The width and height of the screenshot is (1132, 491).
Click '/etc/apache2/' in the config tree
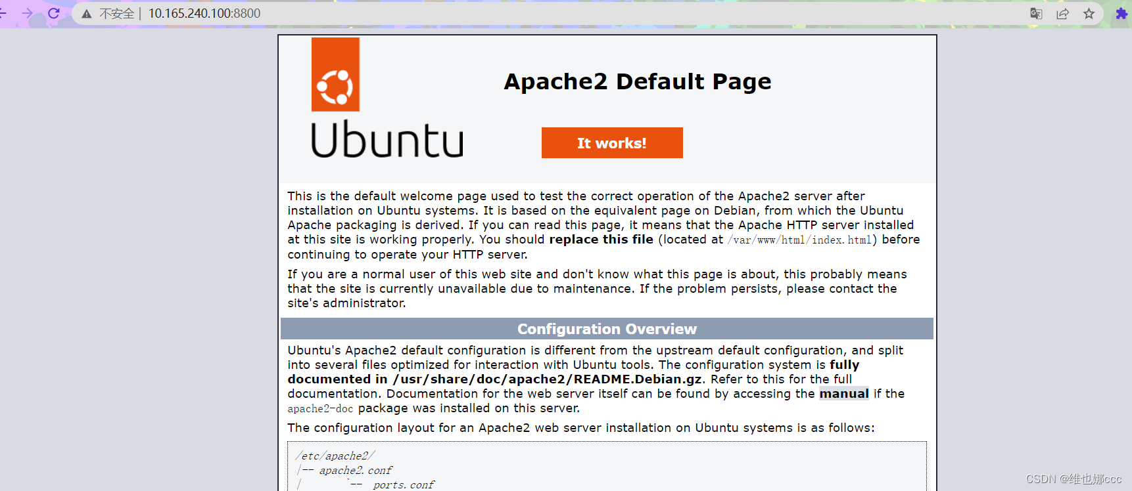pyautogui.click(x=336, y=456)
